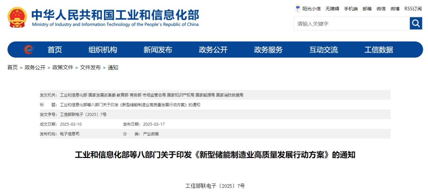This screenshot has width=428, height=195.
Task: Click the 标题 row document title text
Action: [130, 105]
